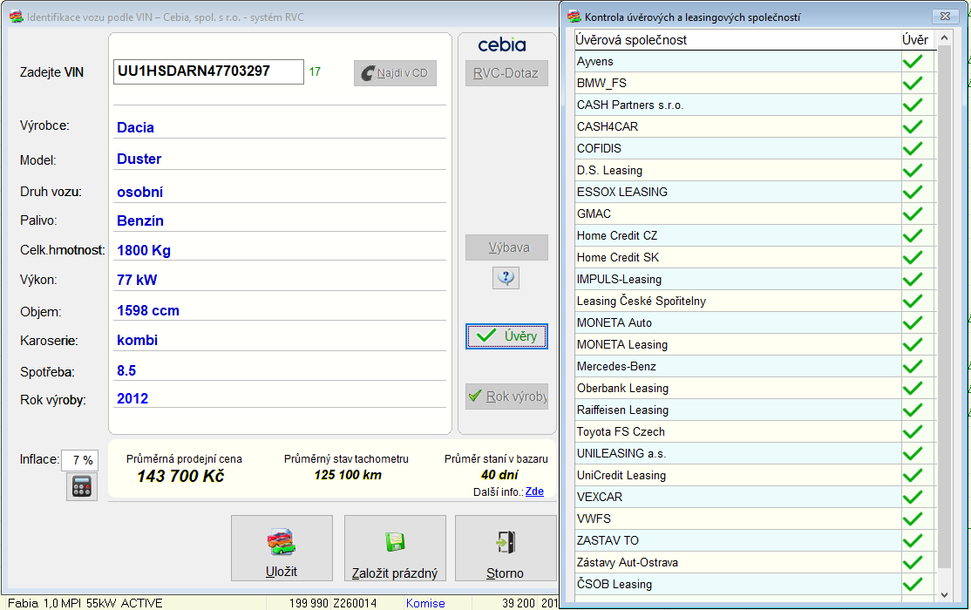
Task: Select the Home Credit SK row
Action: (754, 257)
